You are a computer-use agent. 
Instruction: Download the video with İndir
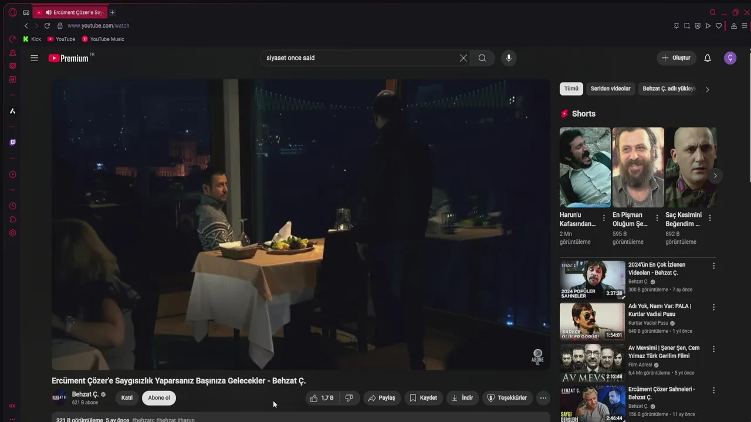(x=462, y=398)
